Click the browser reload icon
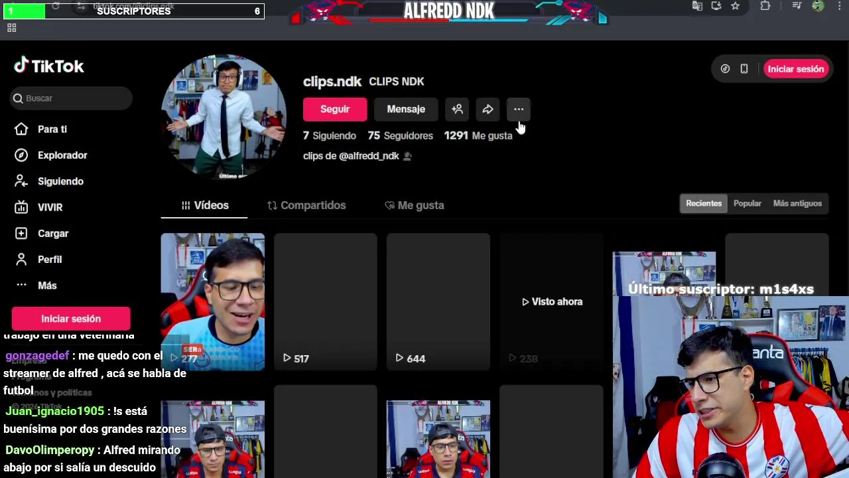Viewport: 849px width, 478px height. pos(56,6)
